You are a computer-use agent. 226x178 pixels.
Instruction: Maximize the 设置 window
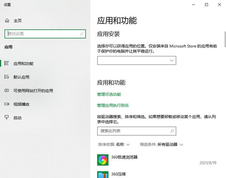tap(206, 5)
